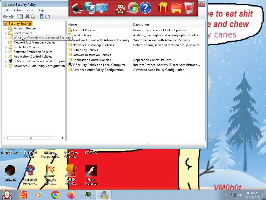
Task: Expand Public Key Policies tree arrow
Action: pyautogui.click(x=6, y=47)
